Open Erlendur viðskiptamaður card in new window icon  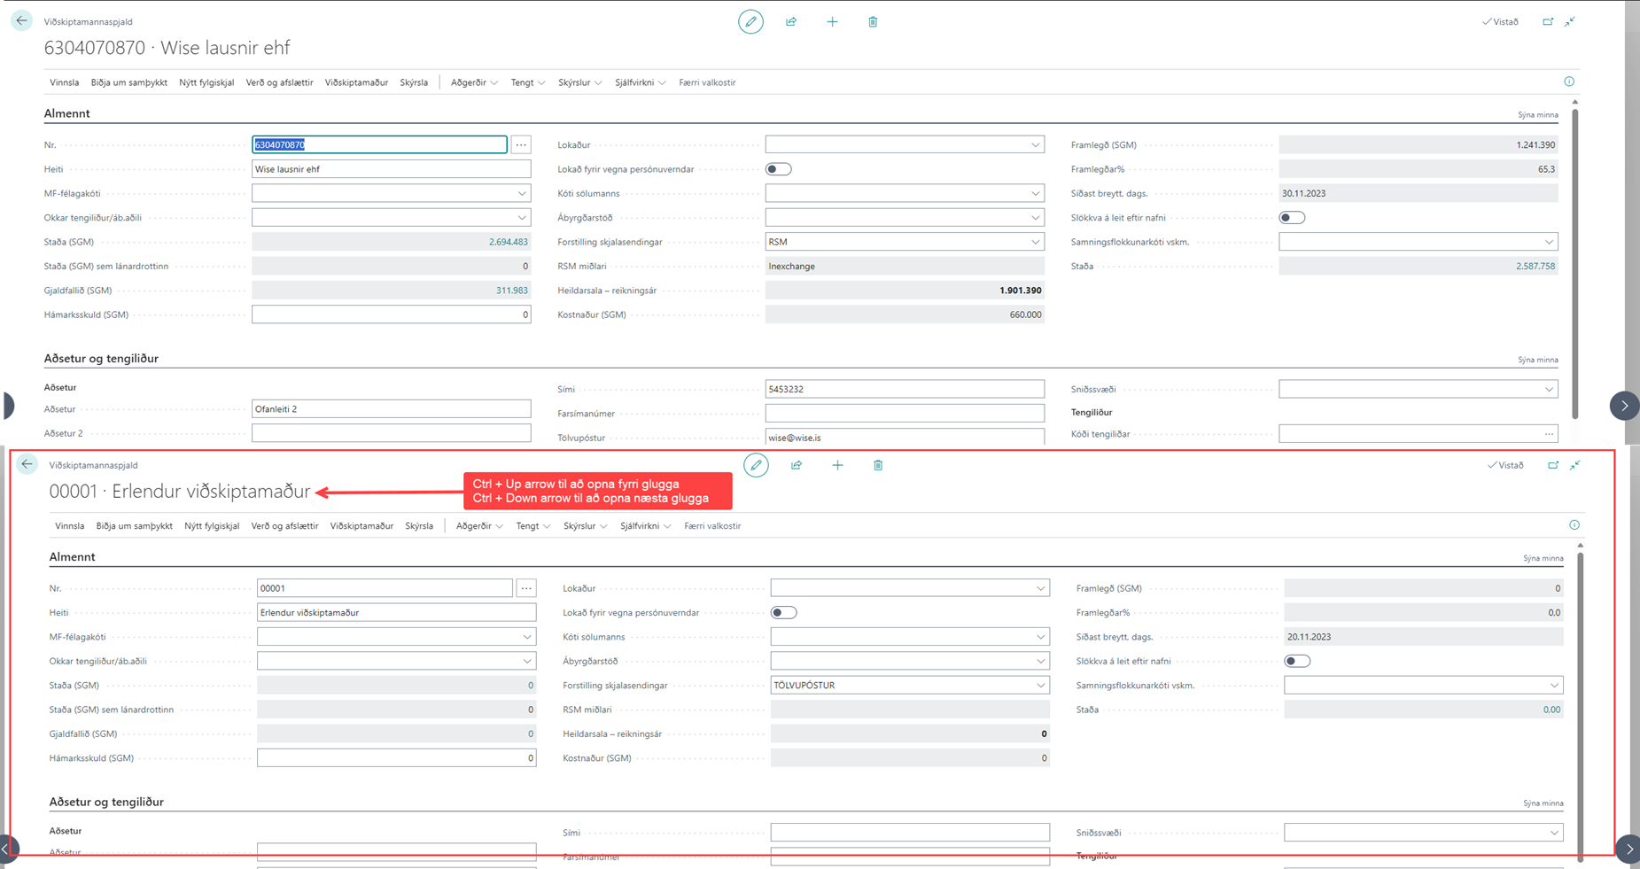(1553, 465)
